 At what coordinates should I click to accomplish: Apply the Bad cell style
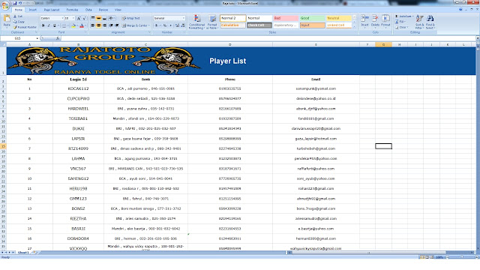286,18
